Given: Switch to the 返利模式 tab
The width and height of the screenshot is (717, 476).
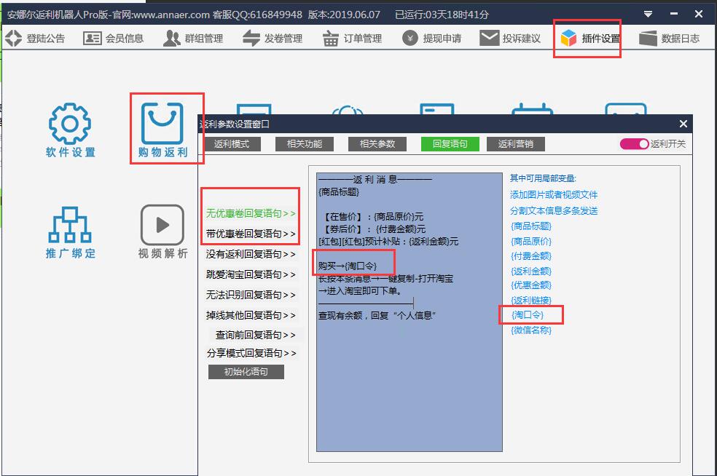Looking at the screenshot, I should [232, 144].
